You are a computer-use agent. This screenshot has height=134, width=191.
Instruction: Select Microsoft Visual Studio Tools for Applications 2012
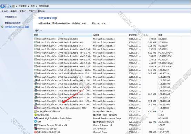[62, 108]
